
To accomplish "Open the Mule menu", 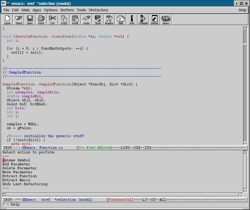I will pyautogui.click(x=26, y=10).
